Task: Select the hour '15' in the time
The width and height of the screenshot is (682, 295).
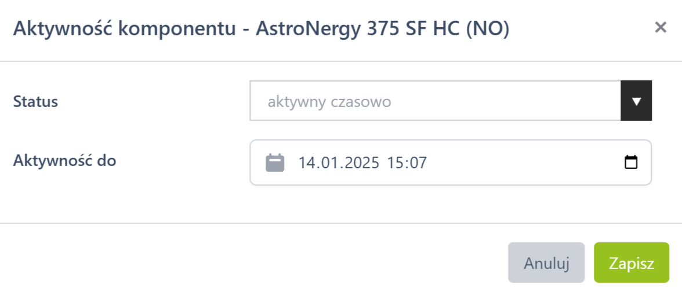Action: (395, 163)
